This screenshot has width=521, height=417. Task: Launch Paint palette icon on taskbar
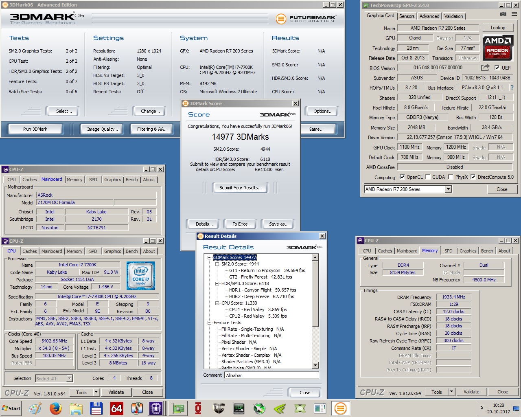(x=35, y=408)
